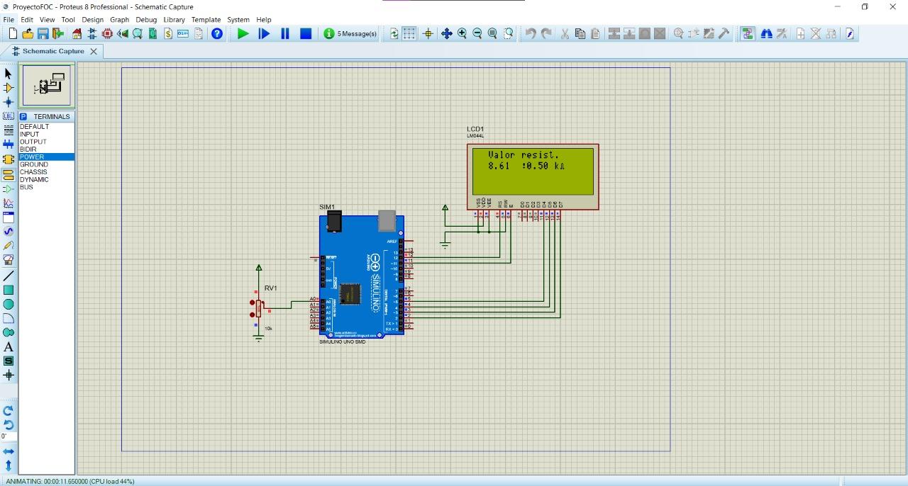Viewport: 908px width, 486px height.
Task: Stop the simulation with the square button
Action: tap(306, 33)
